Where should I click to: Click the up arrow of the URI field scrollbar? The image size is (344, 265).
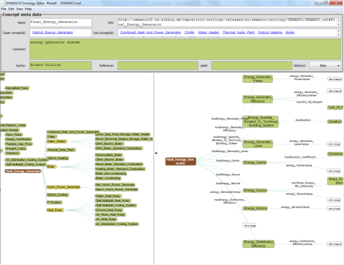point(339,20)
